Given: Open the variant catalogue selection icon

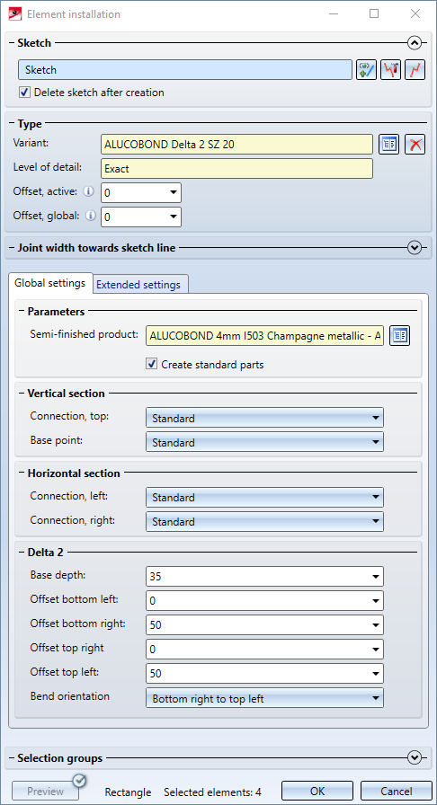Looking at the screenshot, I should click(x=389, y=145).
